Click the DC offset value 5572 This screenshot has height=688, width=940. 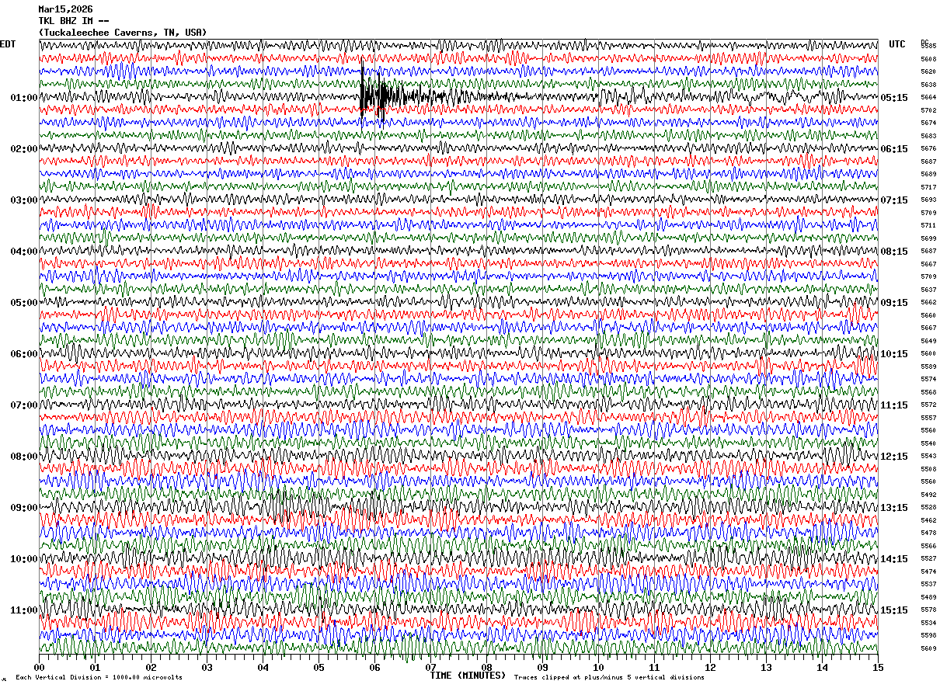click(928, 405)
